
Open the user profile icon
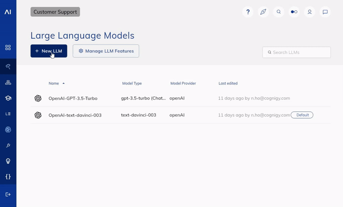tap(310, 12)
